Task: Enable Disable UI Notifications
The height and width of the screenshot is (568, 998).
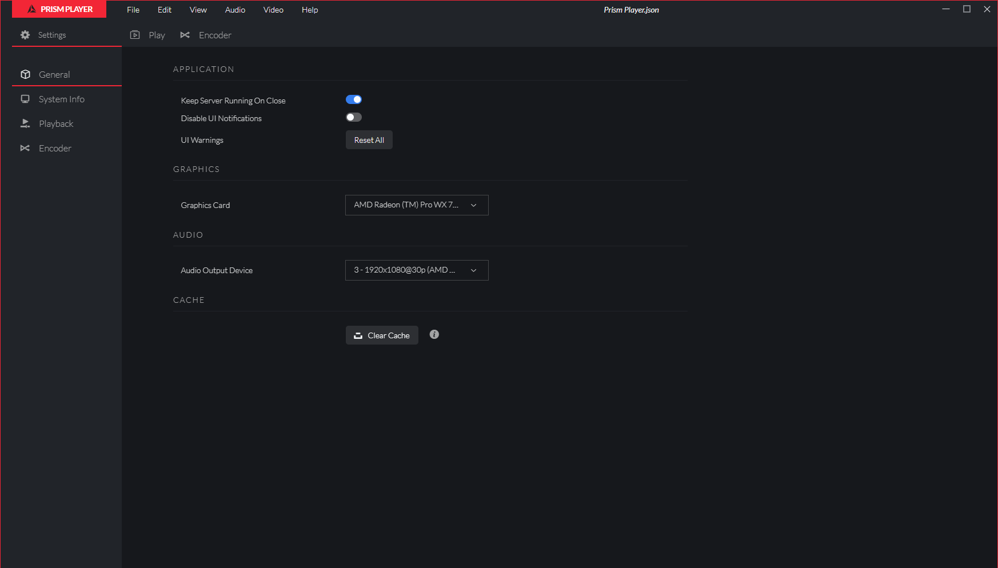Action: tap(353, 117)
